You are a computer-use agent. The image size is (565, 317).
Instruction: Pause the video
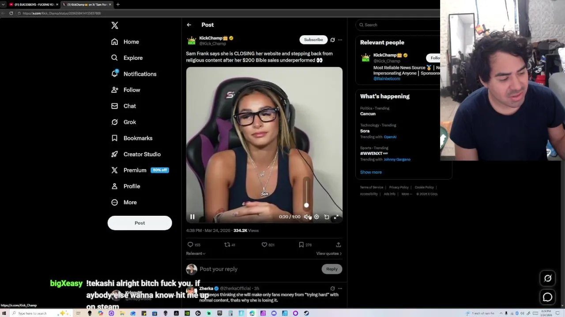point(192,217)
